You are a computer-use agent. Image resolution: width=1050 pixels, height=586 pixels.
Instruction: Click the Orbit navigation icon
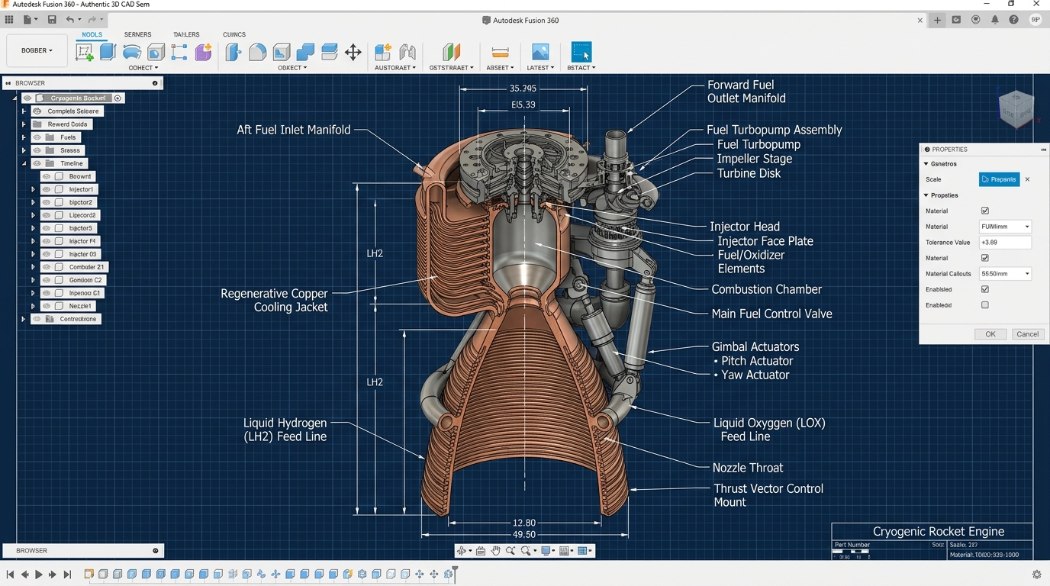462,551
